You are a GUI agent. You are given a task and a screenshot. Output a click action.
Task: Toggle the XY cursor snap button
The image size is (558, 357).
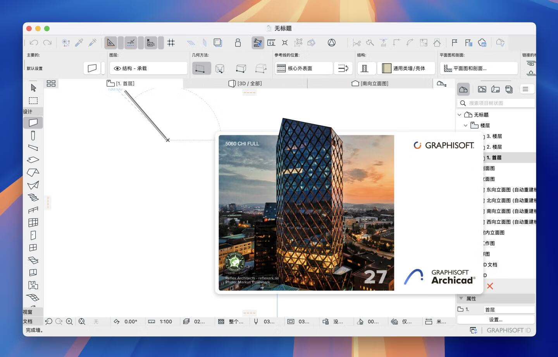coord(151,43)
